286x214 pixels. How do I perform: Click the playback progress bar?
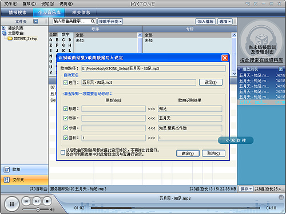[x=175, y=208]
